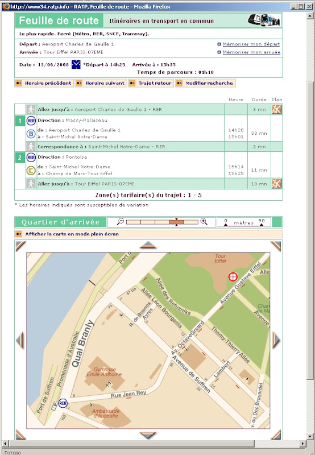Click the 15h25 arrival time cell
This screenshot has width=315, height=455.
pyautogui.click(x=235, y=173)
